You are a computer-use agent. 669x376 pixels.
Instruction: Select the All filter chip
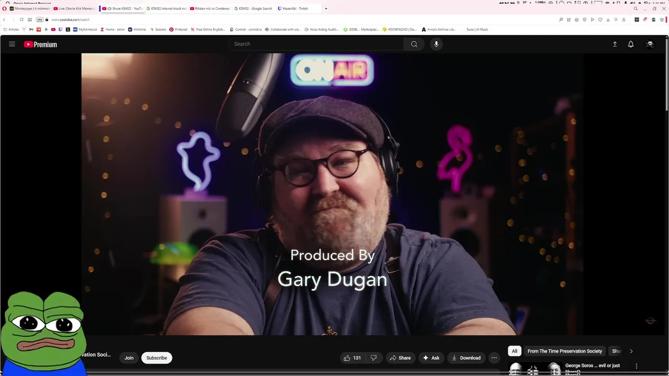(x=514, y=351)
